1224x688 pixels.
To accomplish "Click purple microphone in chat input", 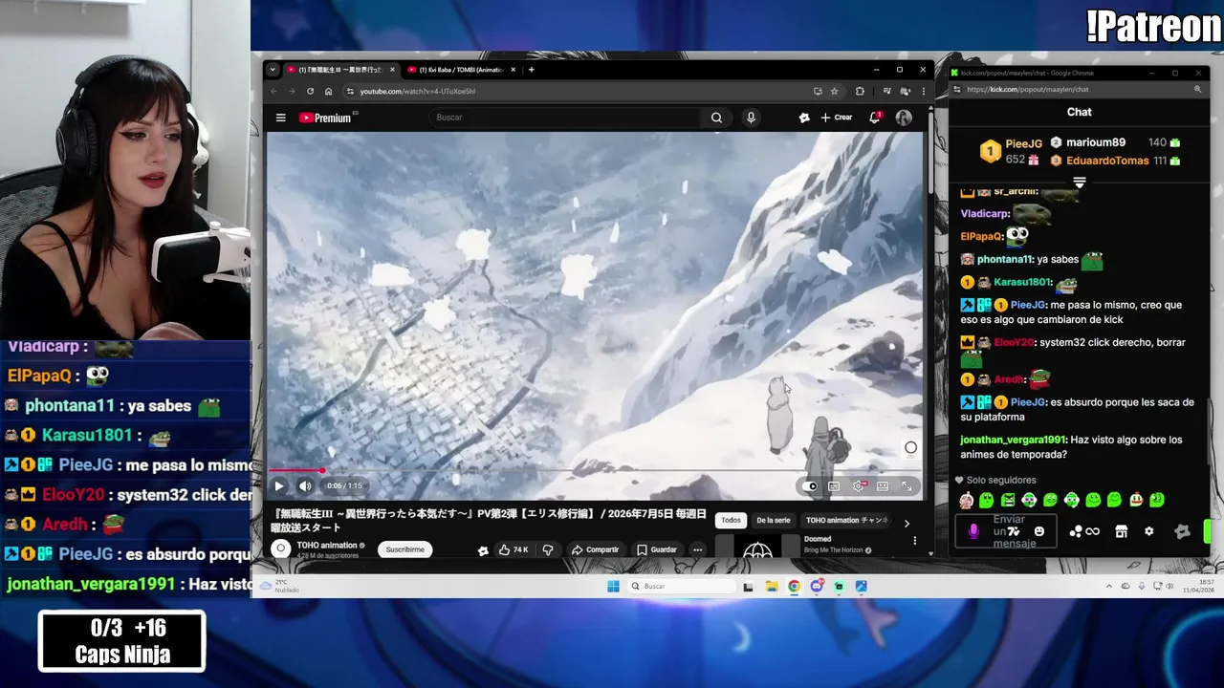I will (x=973, y=531).
